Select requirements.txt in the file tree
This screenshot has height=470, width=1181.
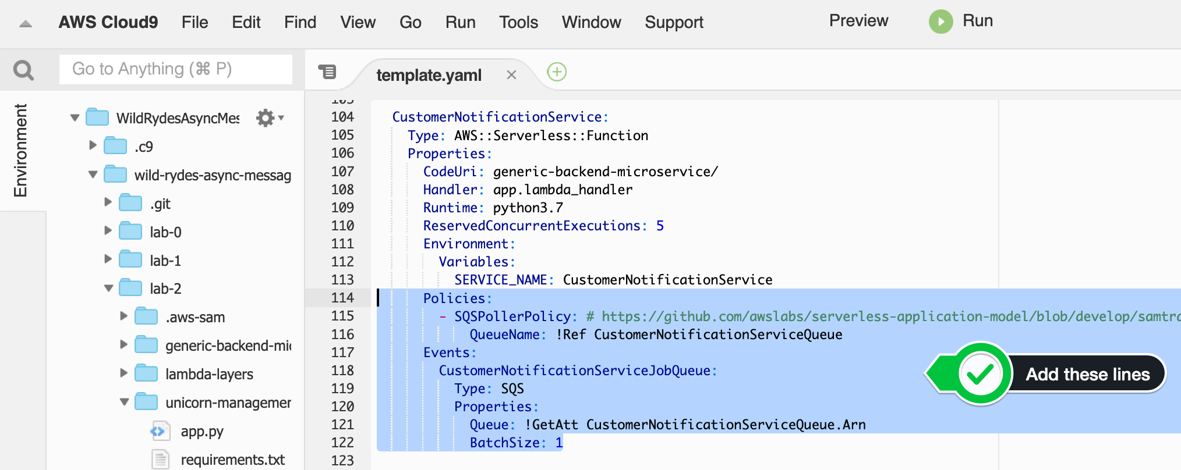233,460
